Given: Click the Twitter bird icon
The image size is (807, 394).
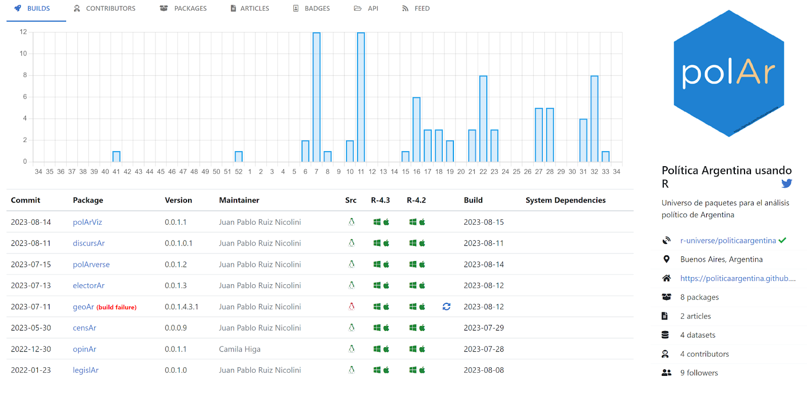Looking at the screenshot, I should tap(786, 184).
